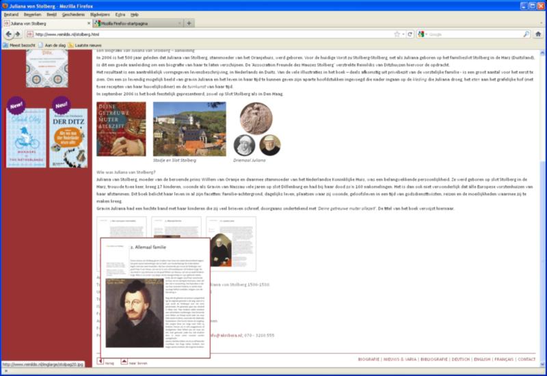The width and height of the screenshot is (547, 376).
Task: Click the tile-pattern book cover at sidebar top
Action: [46, 68]
